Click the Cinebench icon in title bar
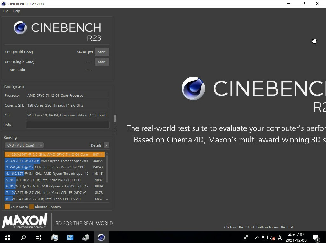 3,4
